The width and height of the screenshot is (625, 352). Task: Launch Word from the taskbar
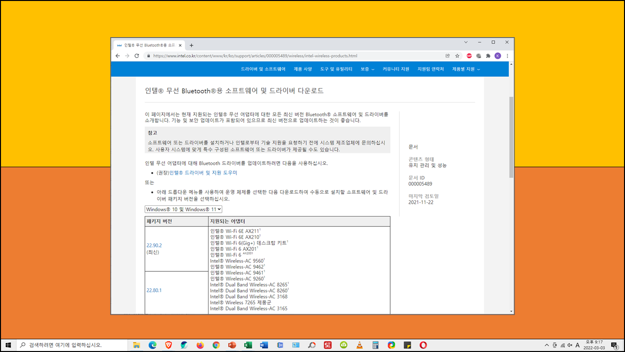point(264,345)
